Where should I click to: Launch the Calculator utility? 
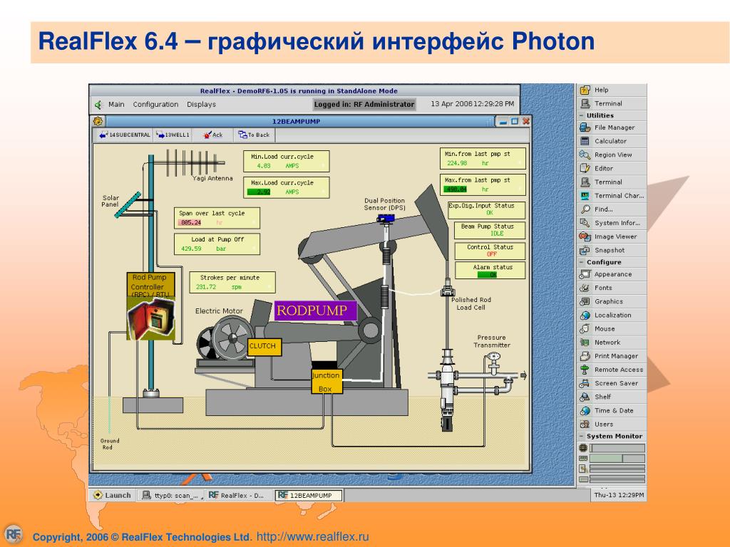(612, 141)
